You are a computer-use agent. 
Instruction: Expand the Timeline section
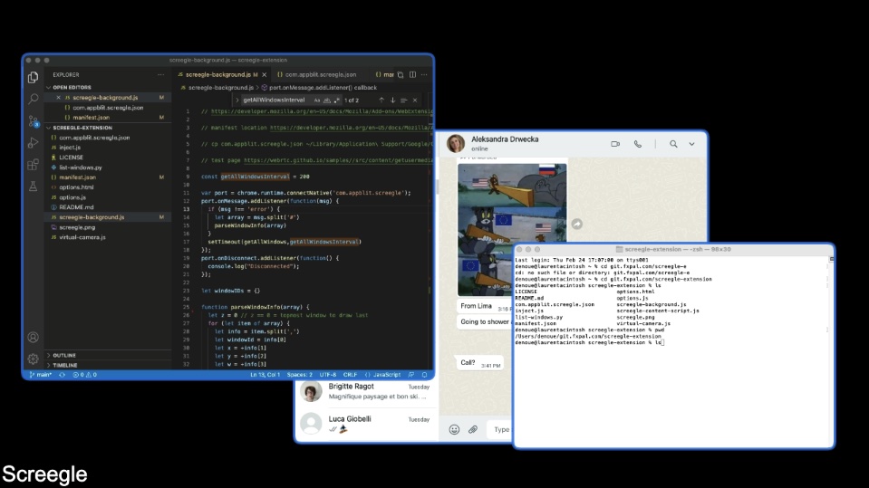(x=64, y=365)
